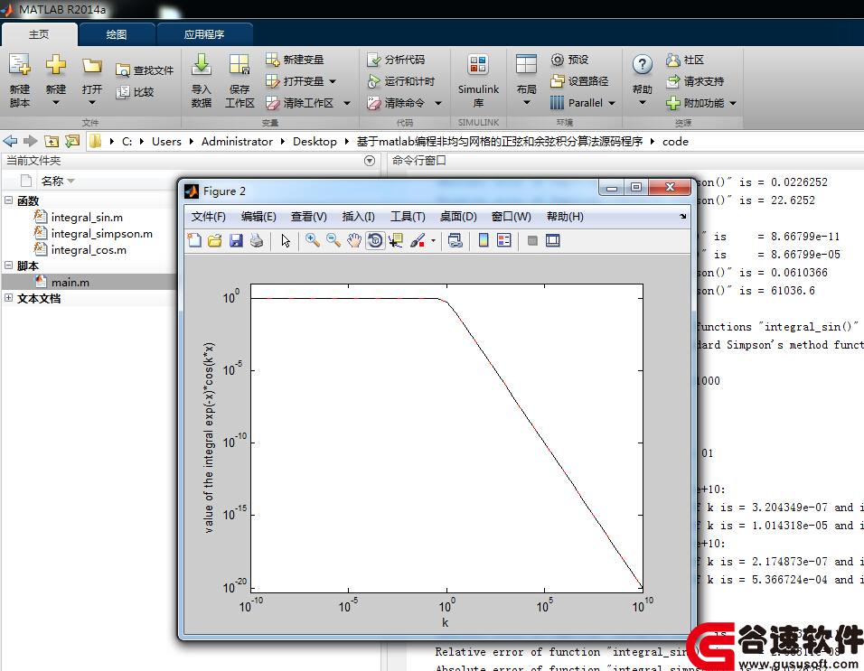Open the brush color dropdown arrow
The height and width of the screenshot is (671, 864).
(433, 240)
